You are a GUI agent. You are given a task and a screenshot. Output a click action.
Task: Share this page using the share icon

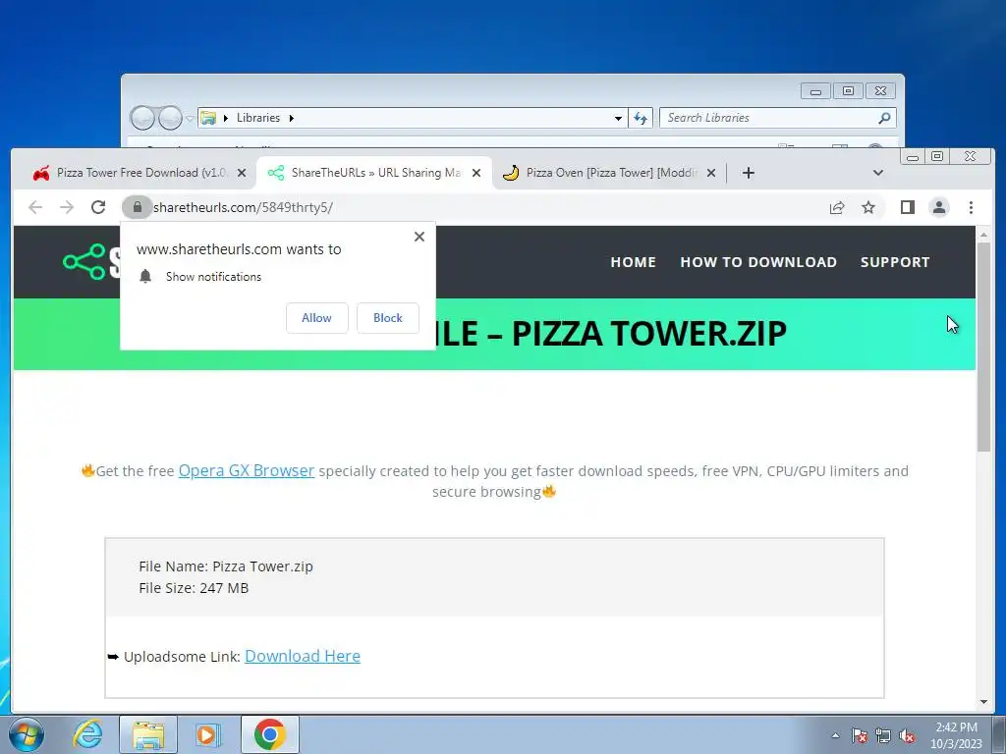[837, 207]
